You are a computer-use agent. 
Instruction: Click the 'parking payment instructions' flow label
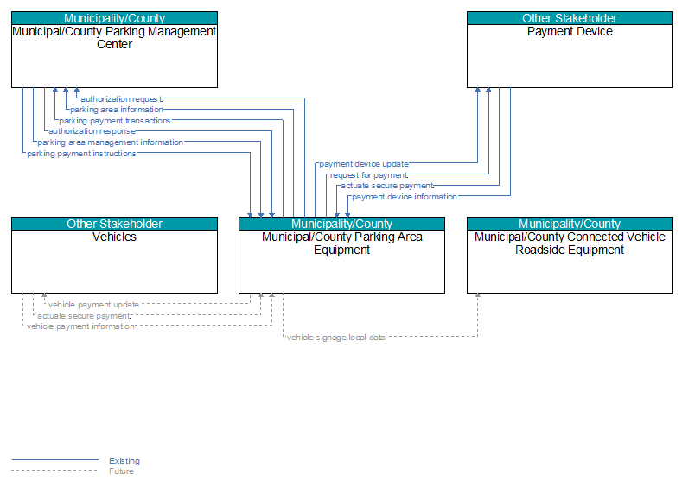pos(81,154)
